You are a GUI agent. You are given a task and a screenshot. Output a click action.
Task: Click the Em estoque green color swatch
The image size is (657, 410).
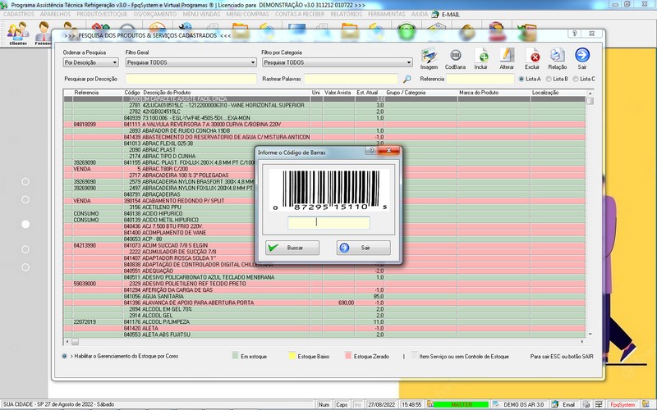(x=235, y=356)
